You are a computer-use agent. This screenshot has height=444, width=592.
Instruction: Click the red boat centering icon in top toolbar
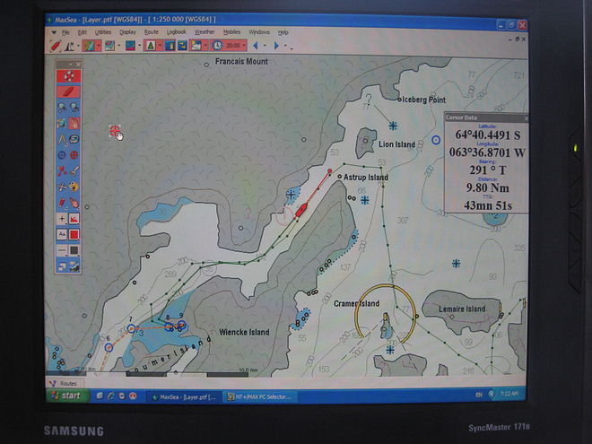tap(56, 46)
